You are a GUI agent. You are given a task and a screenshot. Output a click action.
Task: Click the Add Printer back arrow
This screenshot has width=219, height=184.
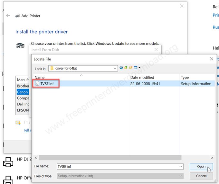coord(8,15)
